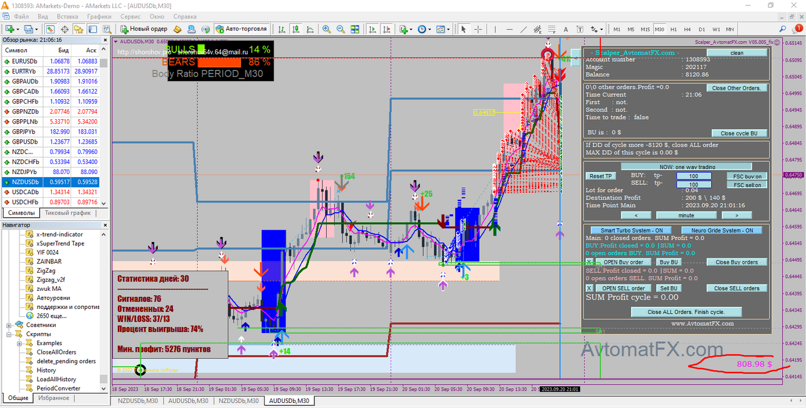Image resolution: width=806 pixels, height=408 pixels.
Task: Enable chart auto scroll icon
Action: (372, 29)
